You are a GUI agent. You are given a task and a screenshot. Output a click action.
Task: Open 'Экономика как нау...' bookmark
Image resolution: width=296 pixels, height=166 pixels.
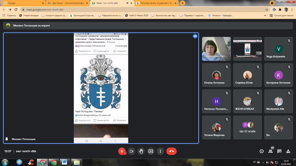tap(164, 15)
